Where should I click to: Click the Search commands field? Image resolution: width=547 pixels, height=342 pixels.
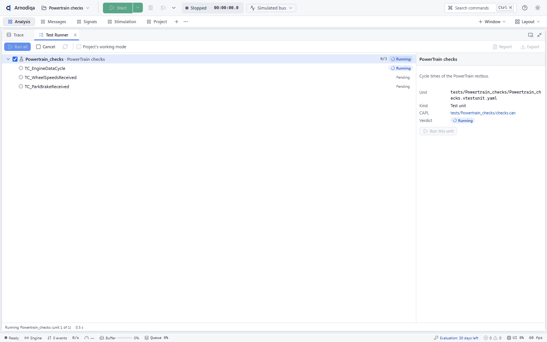pos(481,8)
